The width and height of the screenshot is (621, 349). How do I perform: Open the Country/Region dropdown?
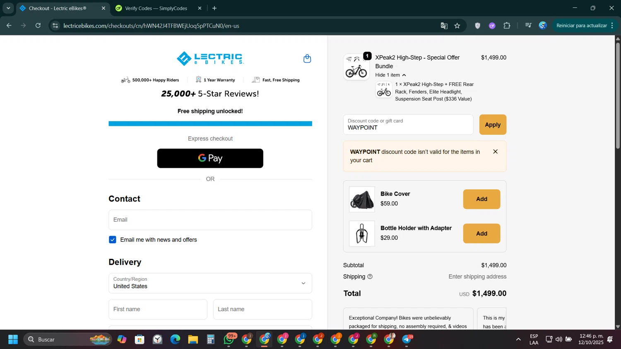pyautogui.click(x=210, y=283)
